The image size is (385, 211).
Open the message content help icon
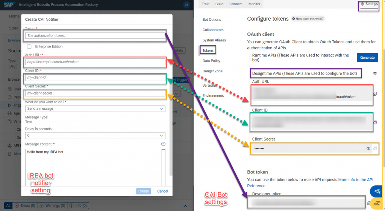(163, 144)
